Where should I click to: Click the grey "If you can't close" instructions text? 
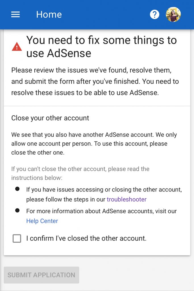80,173
